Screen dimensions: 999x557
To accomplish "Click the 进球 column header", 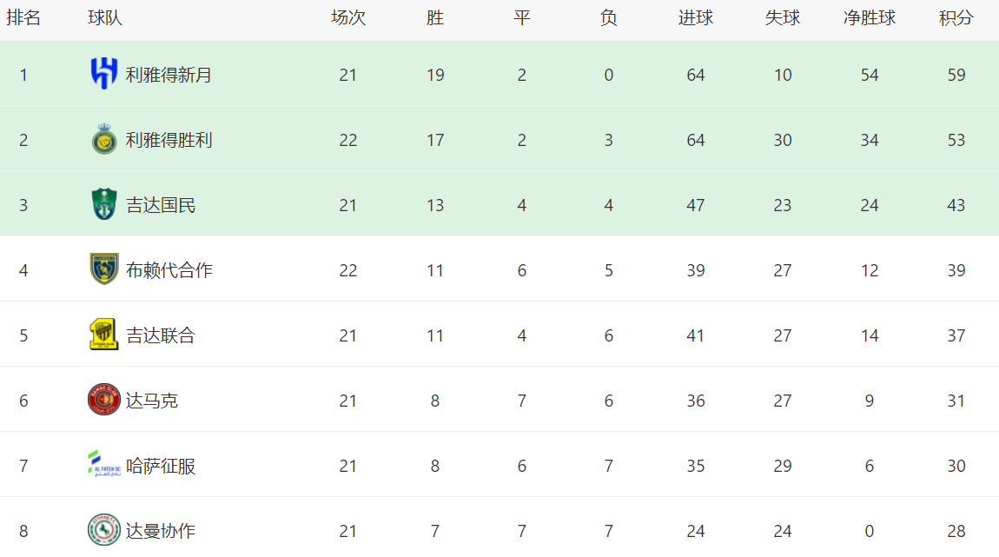I will [695, 18].
